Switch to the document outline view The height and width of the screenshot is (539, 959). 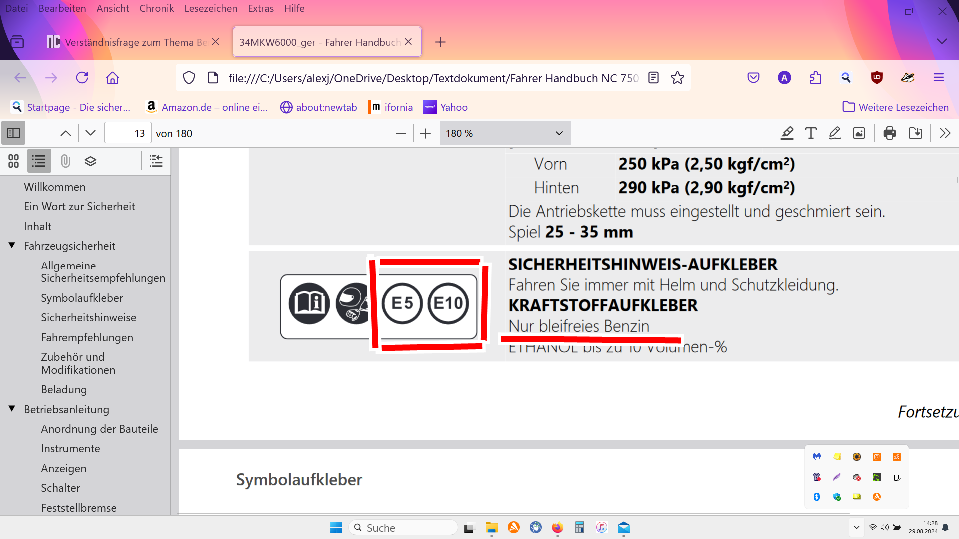[39, 161]
